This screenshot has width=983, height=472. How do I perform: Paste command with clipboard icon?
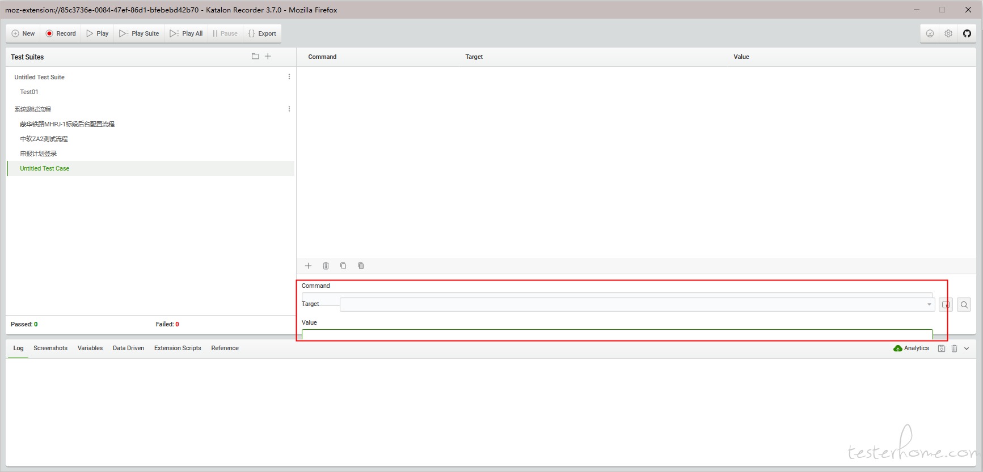361,266
